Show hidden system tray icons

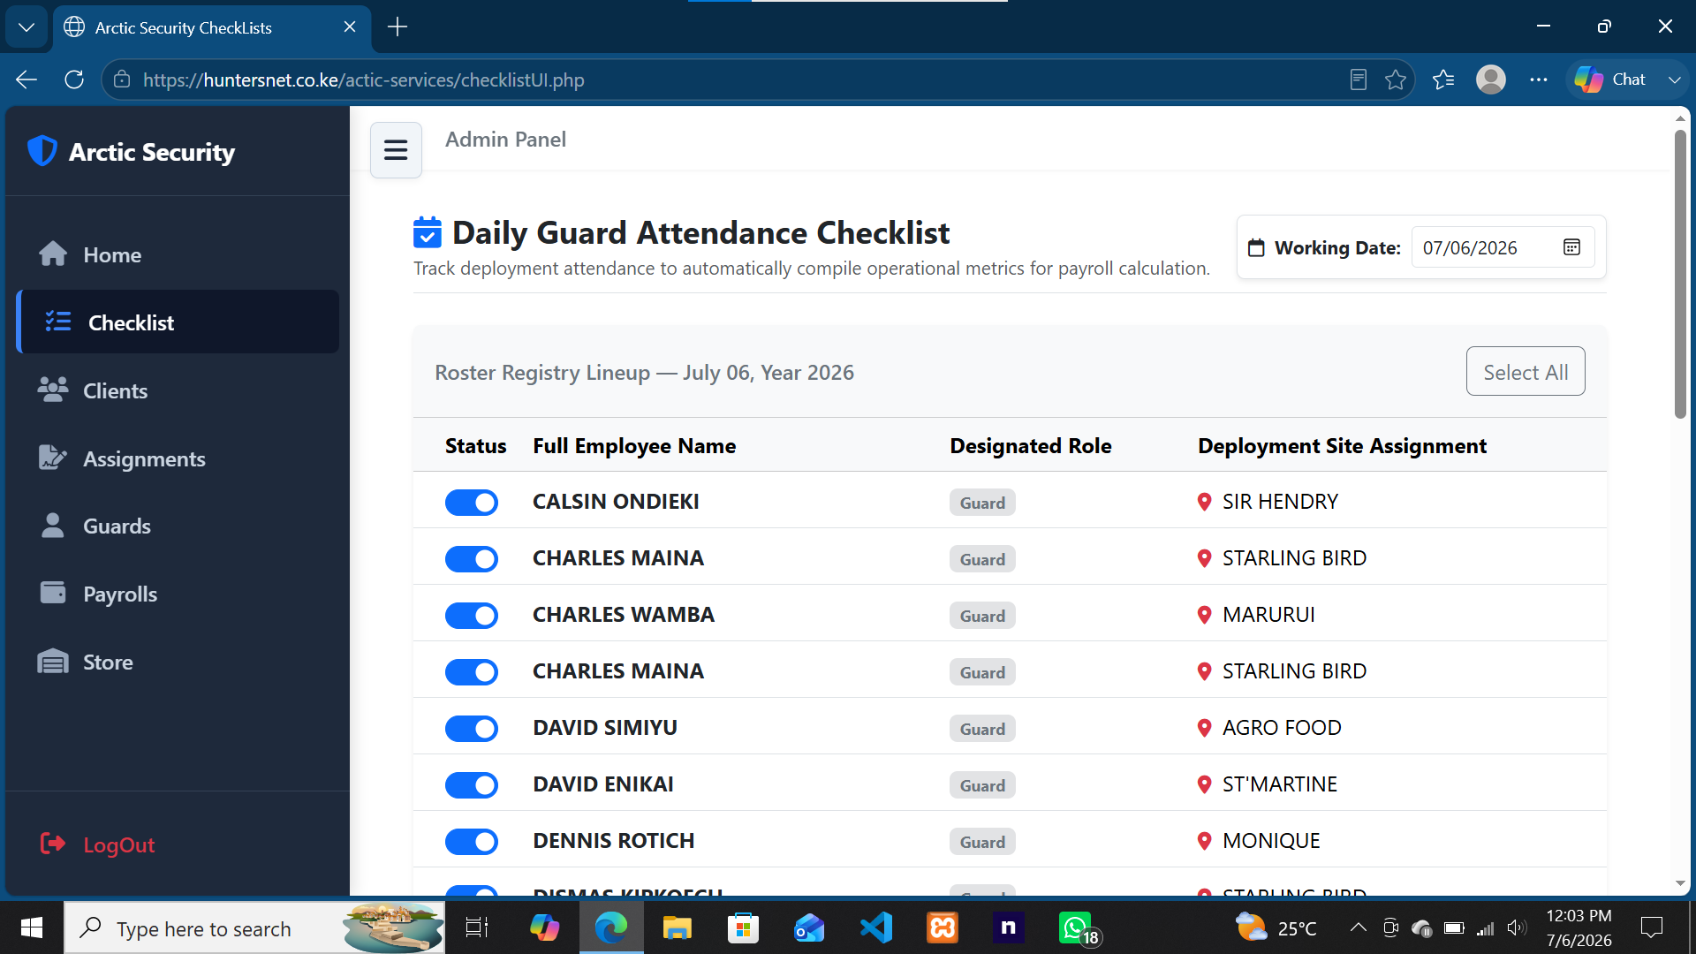point(1358,927)
